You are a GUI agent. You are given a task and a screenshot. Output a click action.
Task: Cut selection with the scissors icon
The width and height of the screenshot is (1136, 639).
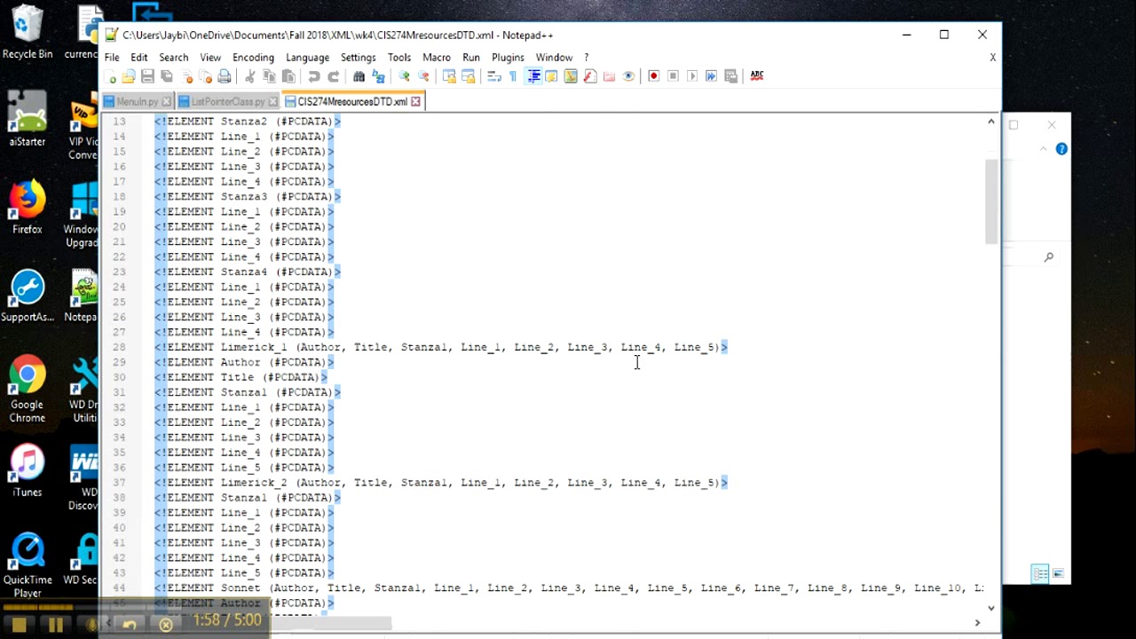pyautogui.click(x=250, y=76)
